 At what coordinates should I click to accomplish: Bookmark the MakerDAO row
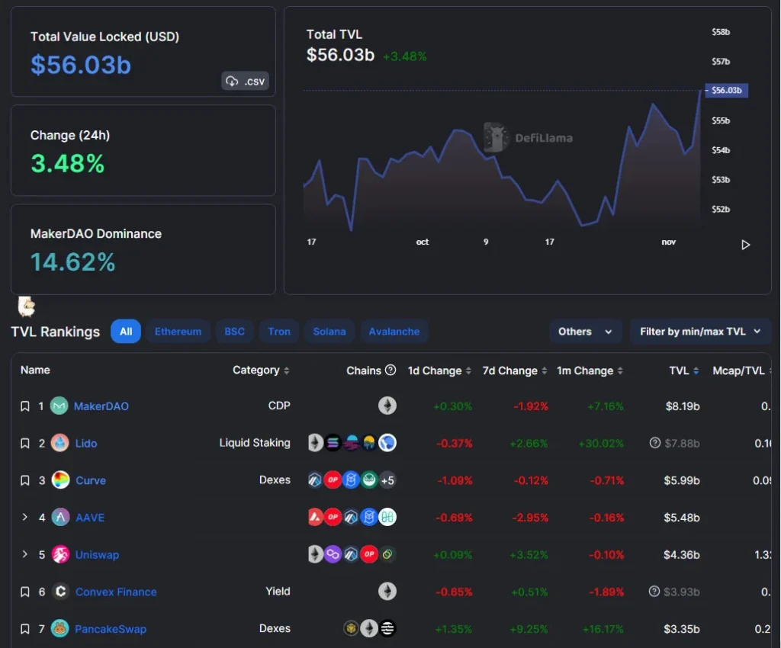tap(25, 406)
